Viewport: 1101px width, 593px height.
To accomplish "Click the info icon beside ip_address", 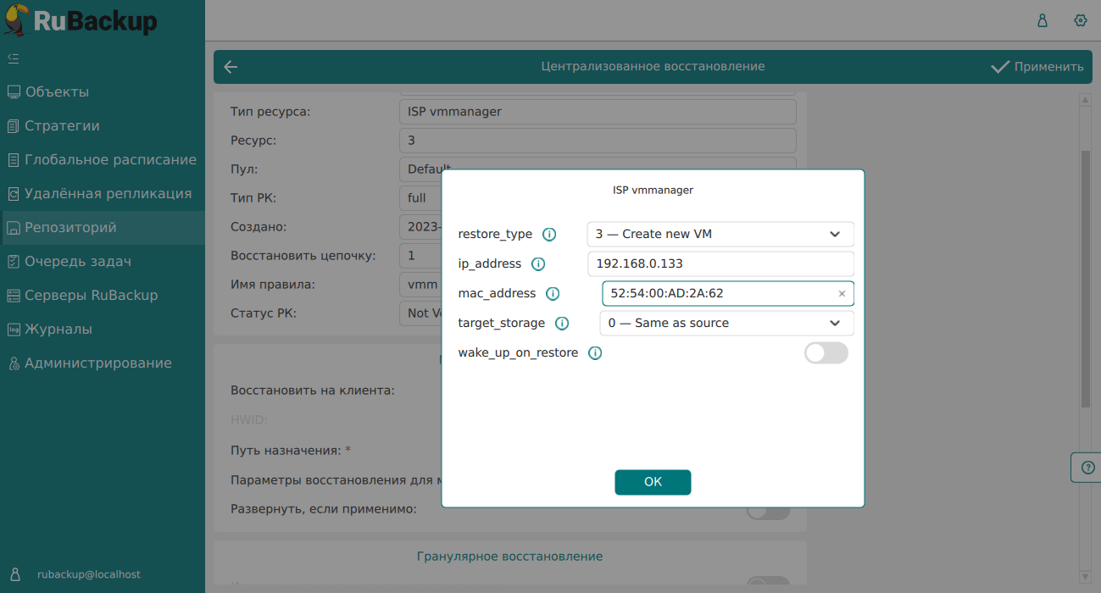I will click(x=538, y=264).
